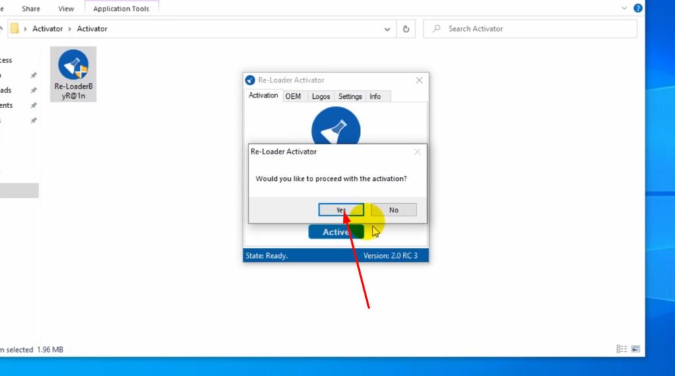Open the Share ribbon tab
Image resolution: width=675 pixels, height=376 pixels.
coord(31,9)
